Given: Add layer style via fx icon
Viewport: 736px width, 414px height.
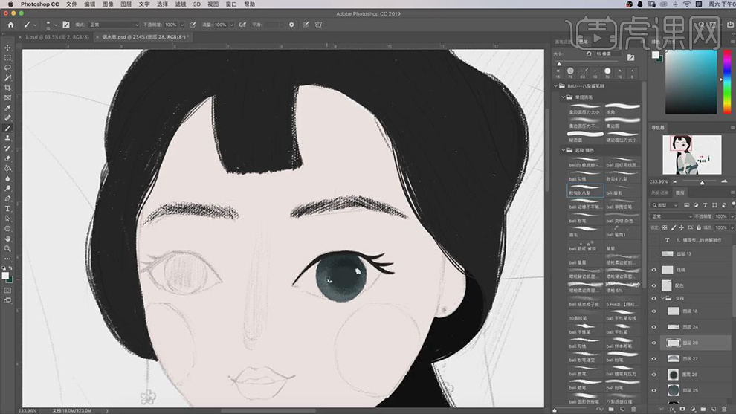Looking at the screenshot, I should 672,410.
